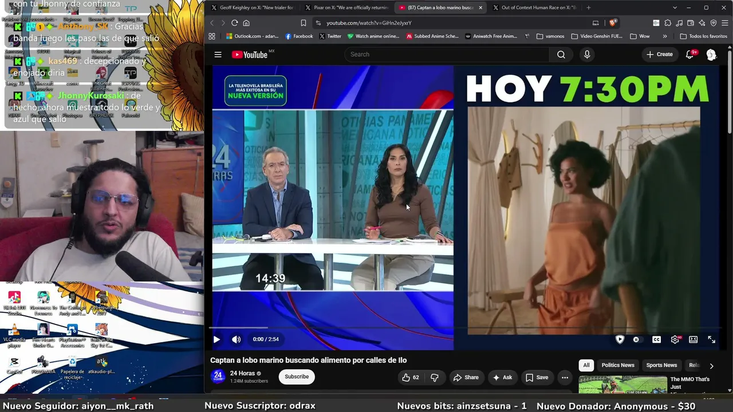Focus the YouTube search field
The height and width of the screenshot is (412, 733).
pos(447,54)
